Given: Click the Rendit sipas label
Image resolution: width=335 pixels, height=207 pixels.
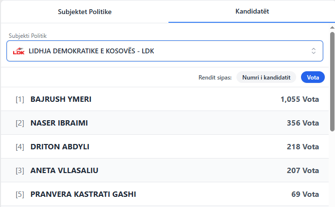Looking at the screenshot, I should [x=215, y=77].
